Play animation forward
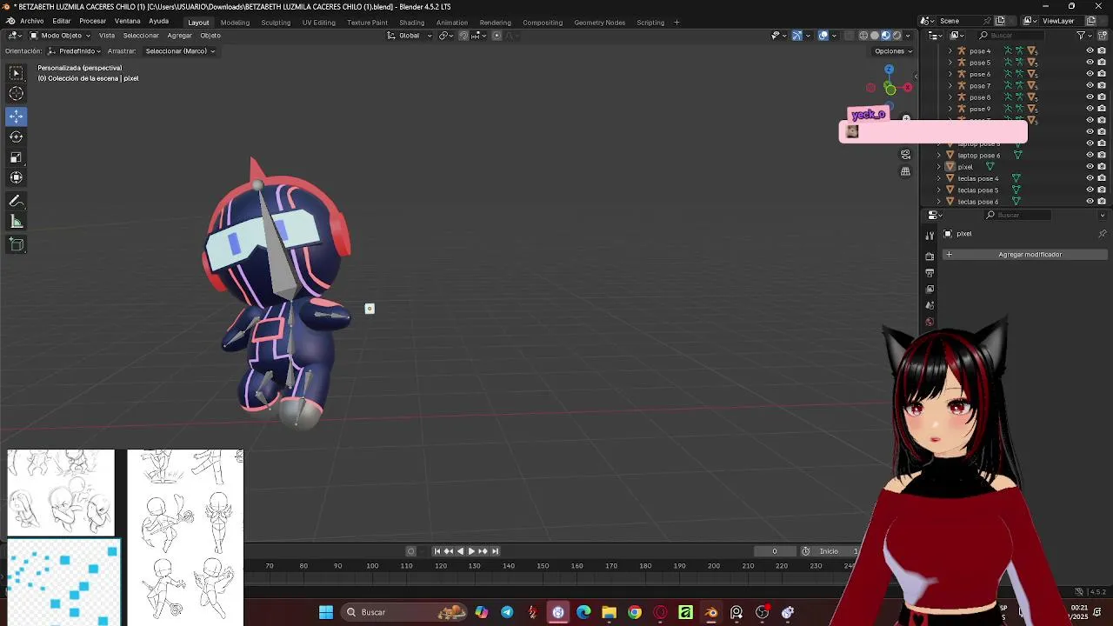Image resolution: width=1113 pixels, height=626 pixels. coord(471,551)
